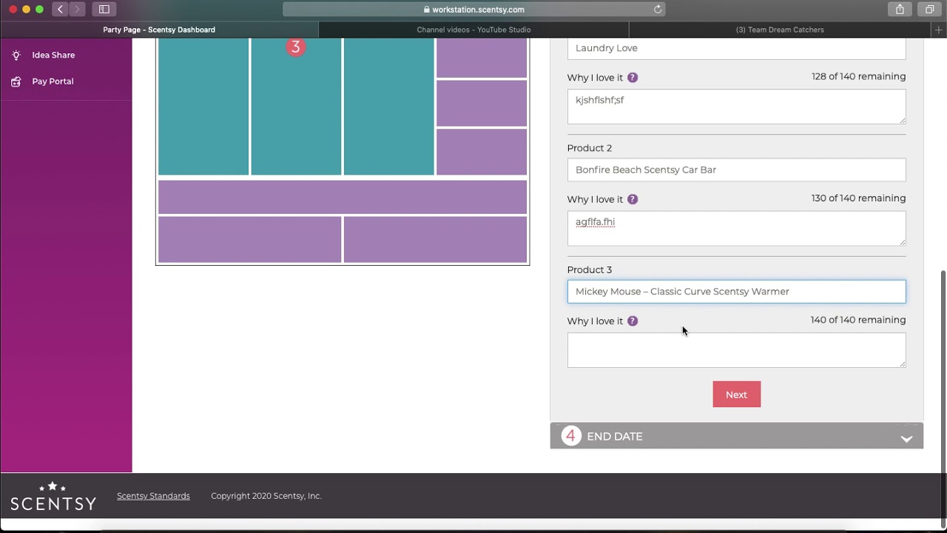
Task: Click the Copyright 2020 Scentsy, Inc. text
Action: tap(266, 496)
